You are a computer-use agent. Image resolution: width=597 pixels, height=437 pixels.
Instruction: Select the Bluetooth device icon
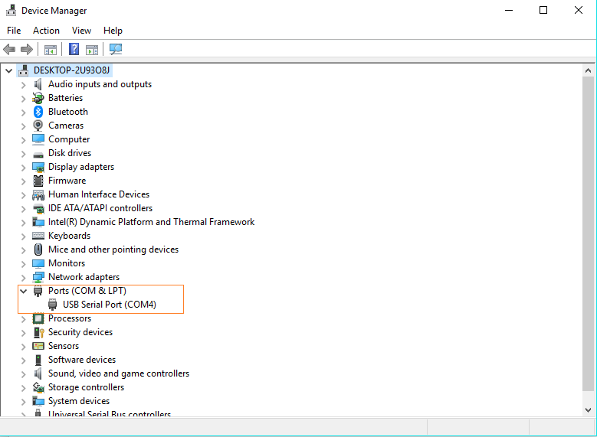coord(38,112)
